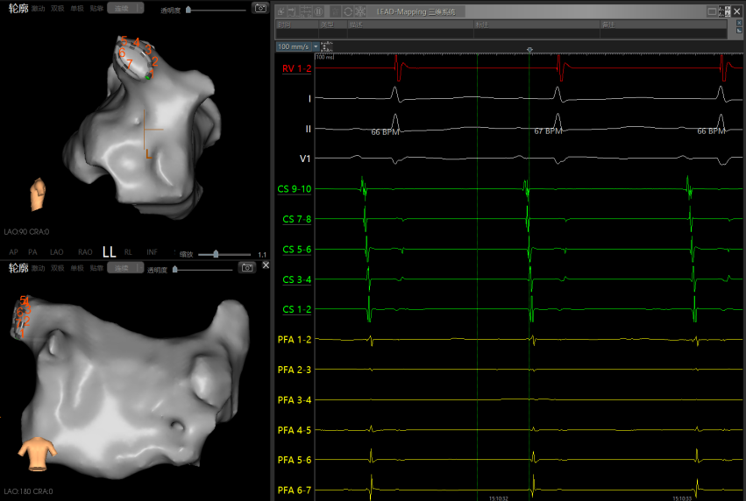Click the orange torso orientation icon in upper view

[x=38, y=194]
